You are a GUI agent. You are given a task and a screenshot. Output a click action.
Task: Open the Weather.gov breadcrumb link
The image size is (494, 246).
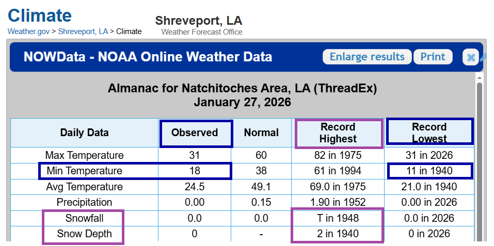(29, 31)
